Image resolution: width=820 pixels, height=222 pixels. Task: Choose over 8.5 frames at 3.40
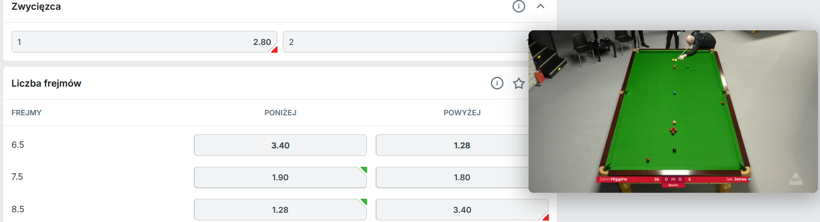tap(462, 210)
